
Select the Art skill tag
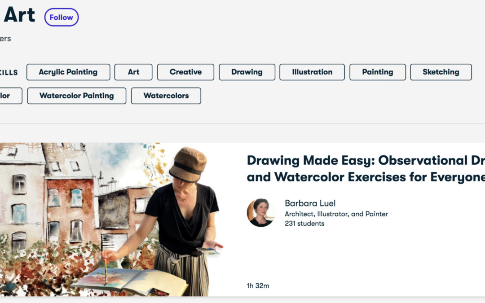click(x=133, y=72)
